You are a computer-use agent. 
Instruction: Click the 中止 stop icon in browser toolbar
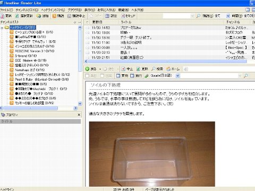coord(123,69)
